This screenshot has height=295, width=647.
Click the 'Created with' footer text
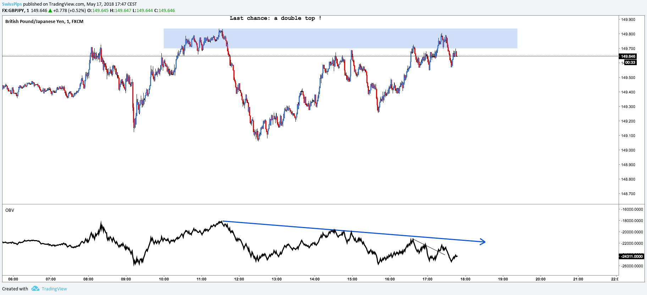pyautogui.click(x=15, y=289)
